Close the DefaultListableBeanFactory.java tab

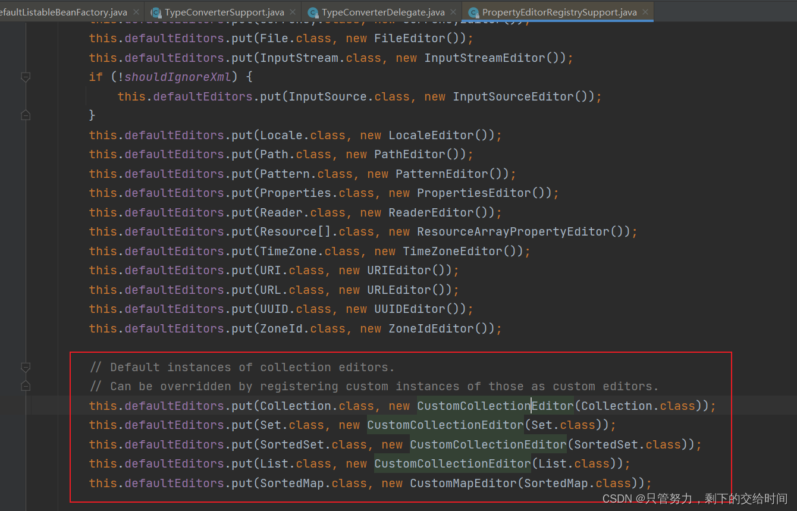point(136,12)
